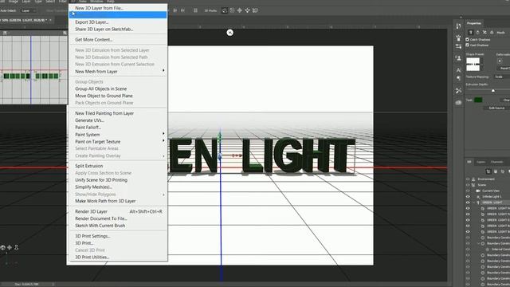This screenshot has width=510, height=287.
Task: Click distribute spacing icon in options bar
Action: (x=195, y=10)
